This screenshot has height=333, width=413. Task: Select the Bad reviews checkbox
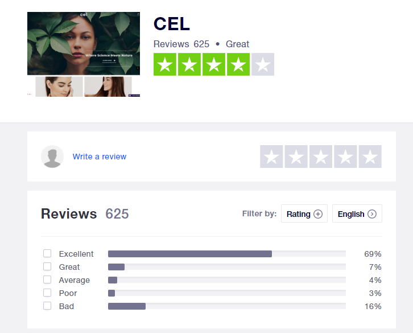click(47, 306)
